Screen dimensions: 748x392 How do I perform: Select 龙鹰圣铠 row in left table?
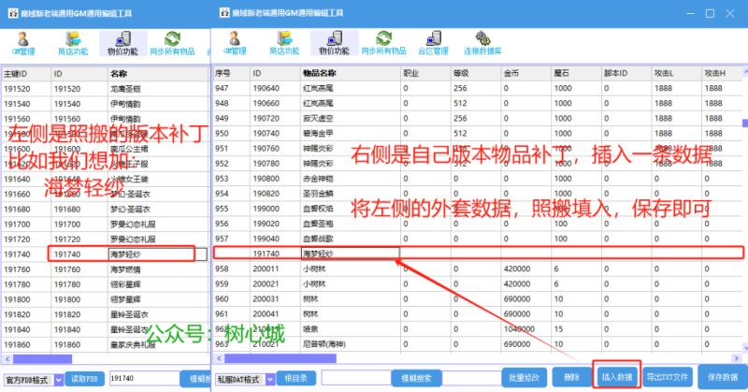(105, 89)
